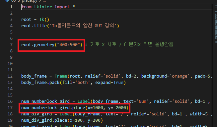Viewport: 217px width, 127px height.
Task: Click line number 7 in the gutter
Action: tap(11, 45)
